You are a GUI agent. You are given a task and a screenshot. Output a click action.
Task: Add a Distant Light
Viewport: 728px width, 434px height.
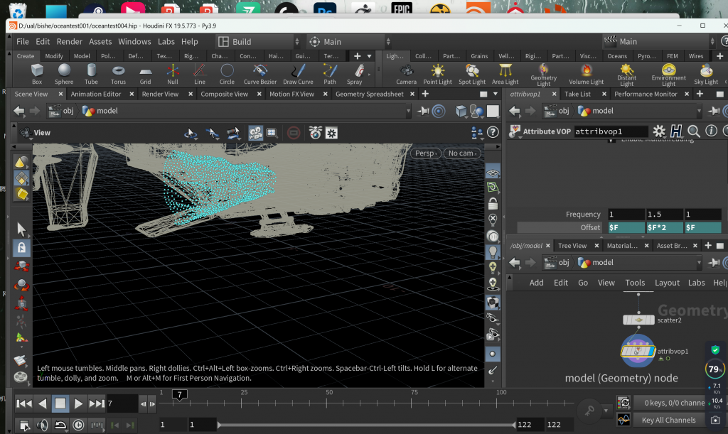coord(627,75)
